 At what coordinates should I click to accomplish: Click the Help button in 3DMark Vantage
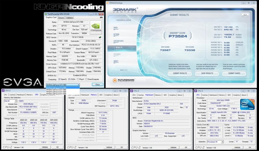(245, 15)
